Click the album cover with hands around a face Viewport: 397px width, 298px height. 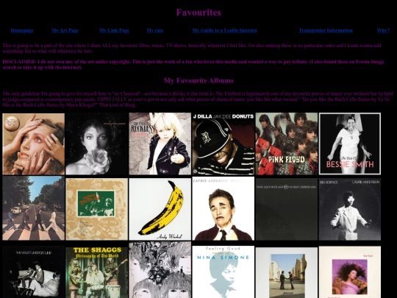pos(33,144)
